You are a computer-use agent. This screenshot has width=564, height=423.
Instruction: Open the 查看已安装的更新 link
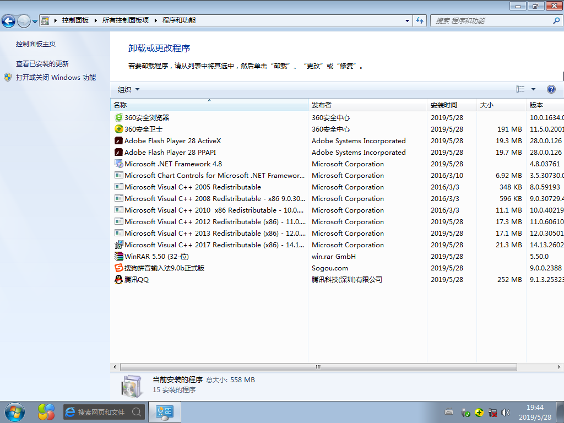point(42,64)
